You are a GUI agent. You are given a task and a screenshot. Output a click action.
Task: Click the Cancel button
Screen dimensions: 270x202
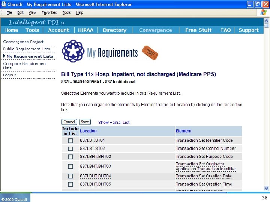[x=69, y=122]
